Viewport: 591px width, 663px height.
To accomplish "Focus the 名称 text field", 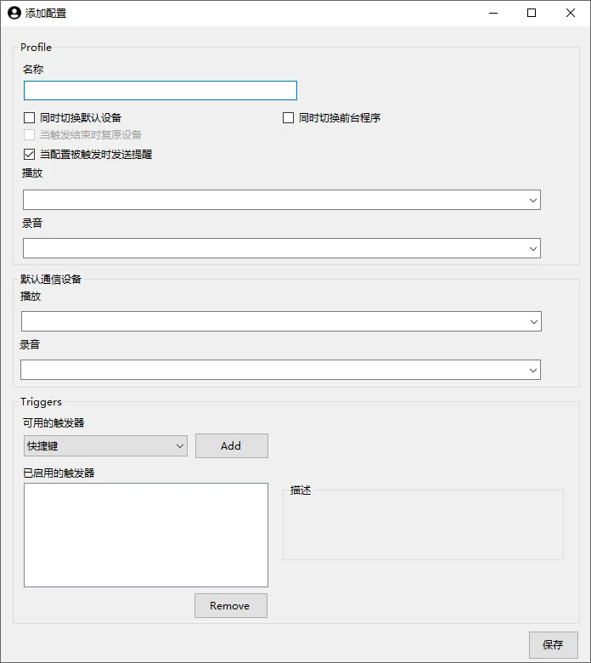I will pyautogui.click(x=160, y=91).
